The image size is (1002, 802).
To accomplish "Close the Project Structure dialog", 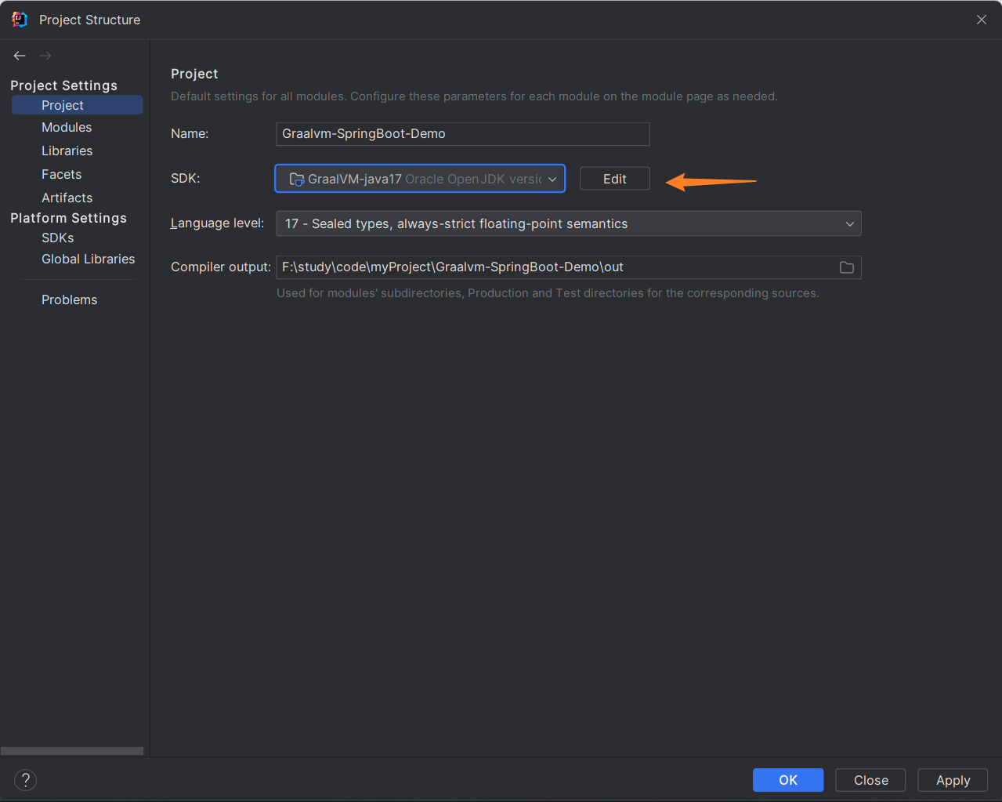I will pyautogui.click(x=982, y=20).
